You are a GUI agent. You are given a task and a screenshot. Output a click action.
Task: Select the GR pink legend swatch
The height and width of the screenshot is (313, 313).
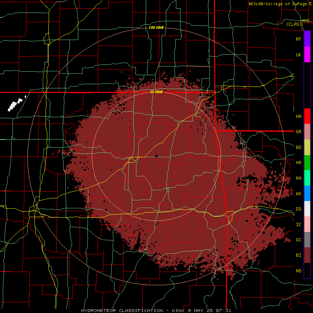(x=307, y=132)
